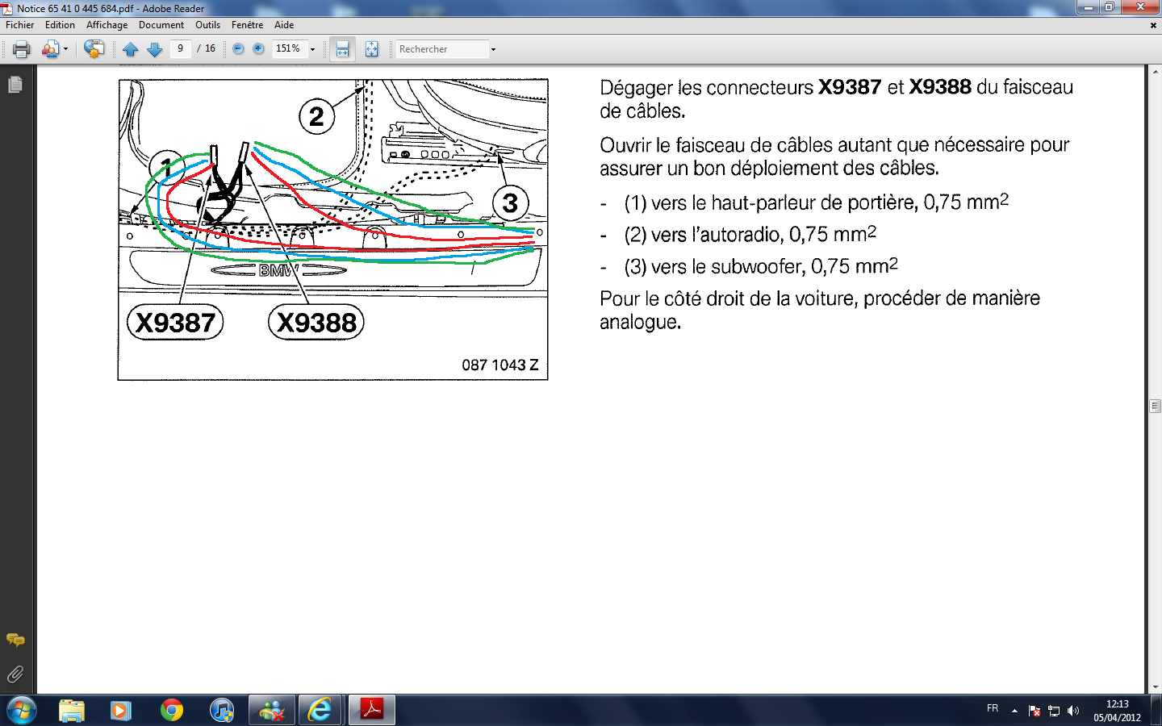The height and width of the screenshot is (726, 1162).
Task: Go to previous page with up arrow
Action: point(130,49)
